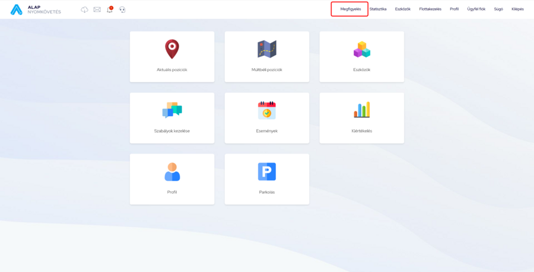The width and height of the screenshot is (534, 272).
Task: Open the Megfigyelés menu
Action: (x=351, y=9)
